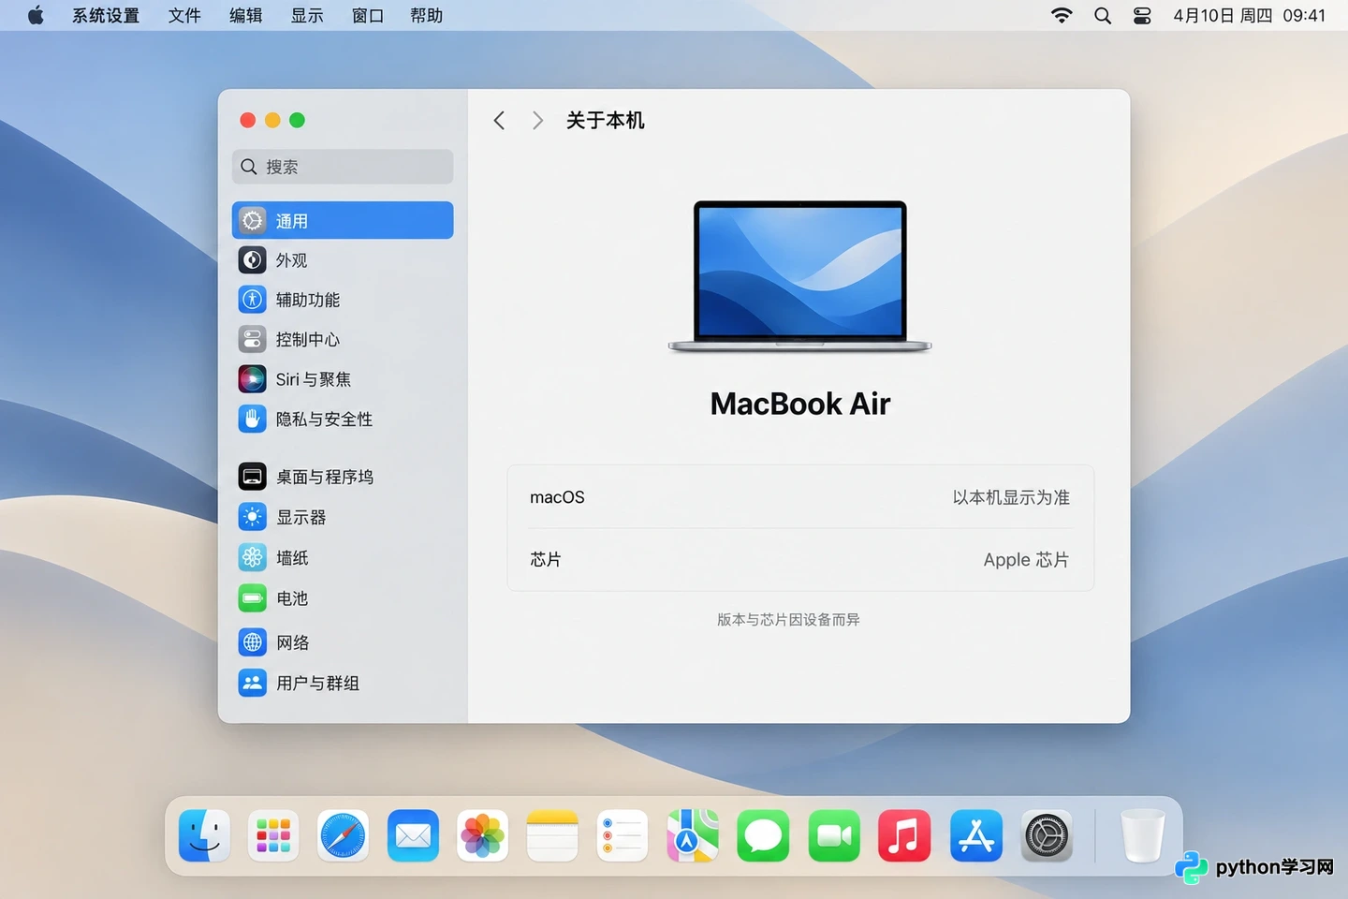Open System Settings icon in Dock
This screenshot has height=899, width=1348.
(1047, 835)
